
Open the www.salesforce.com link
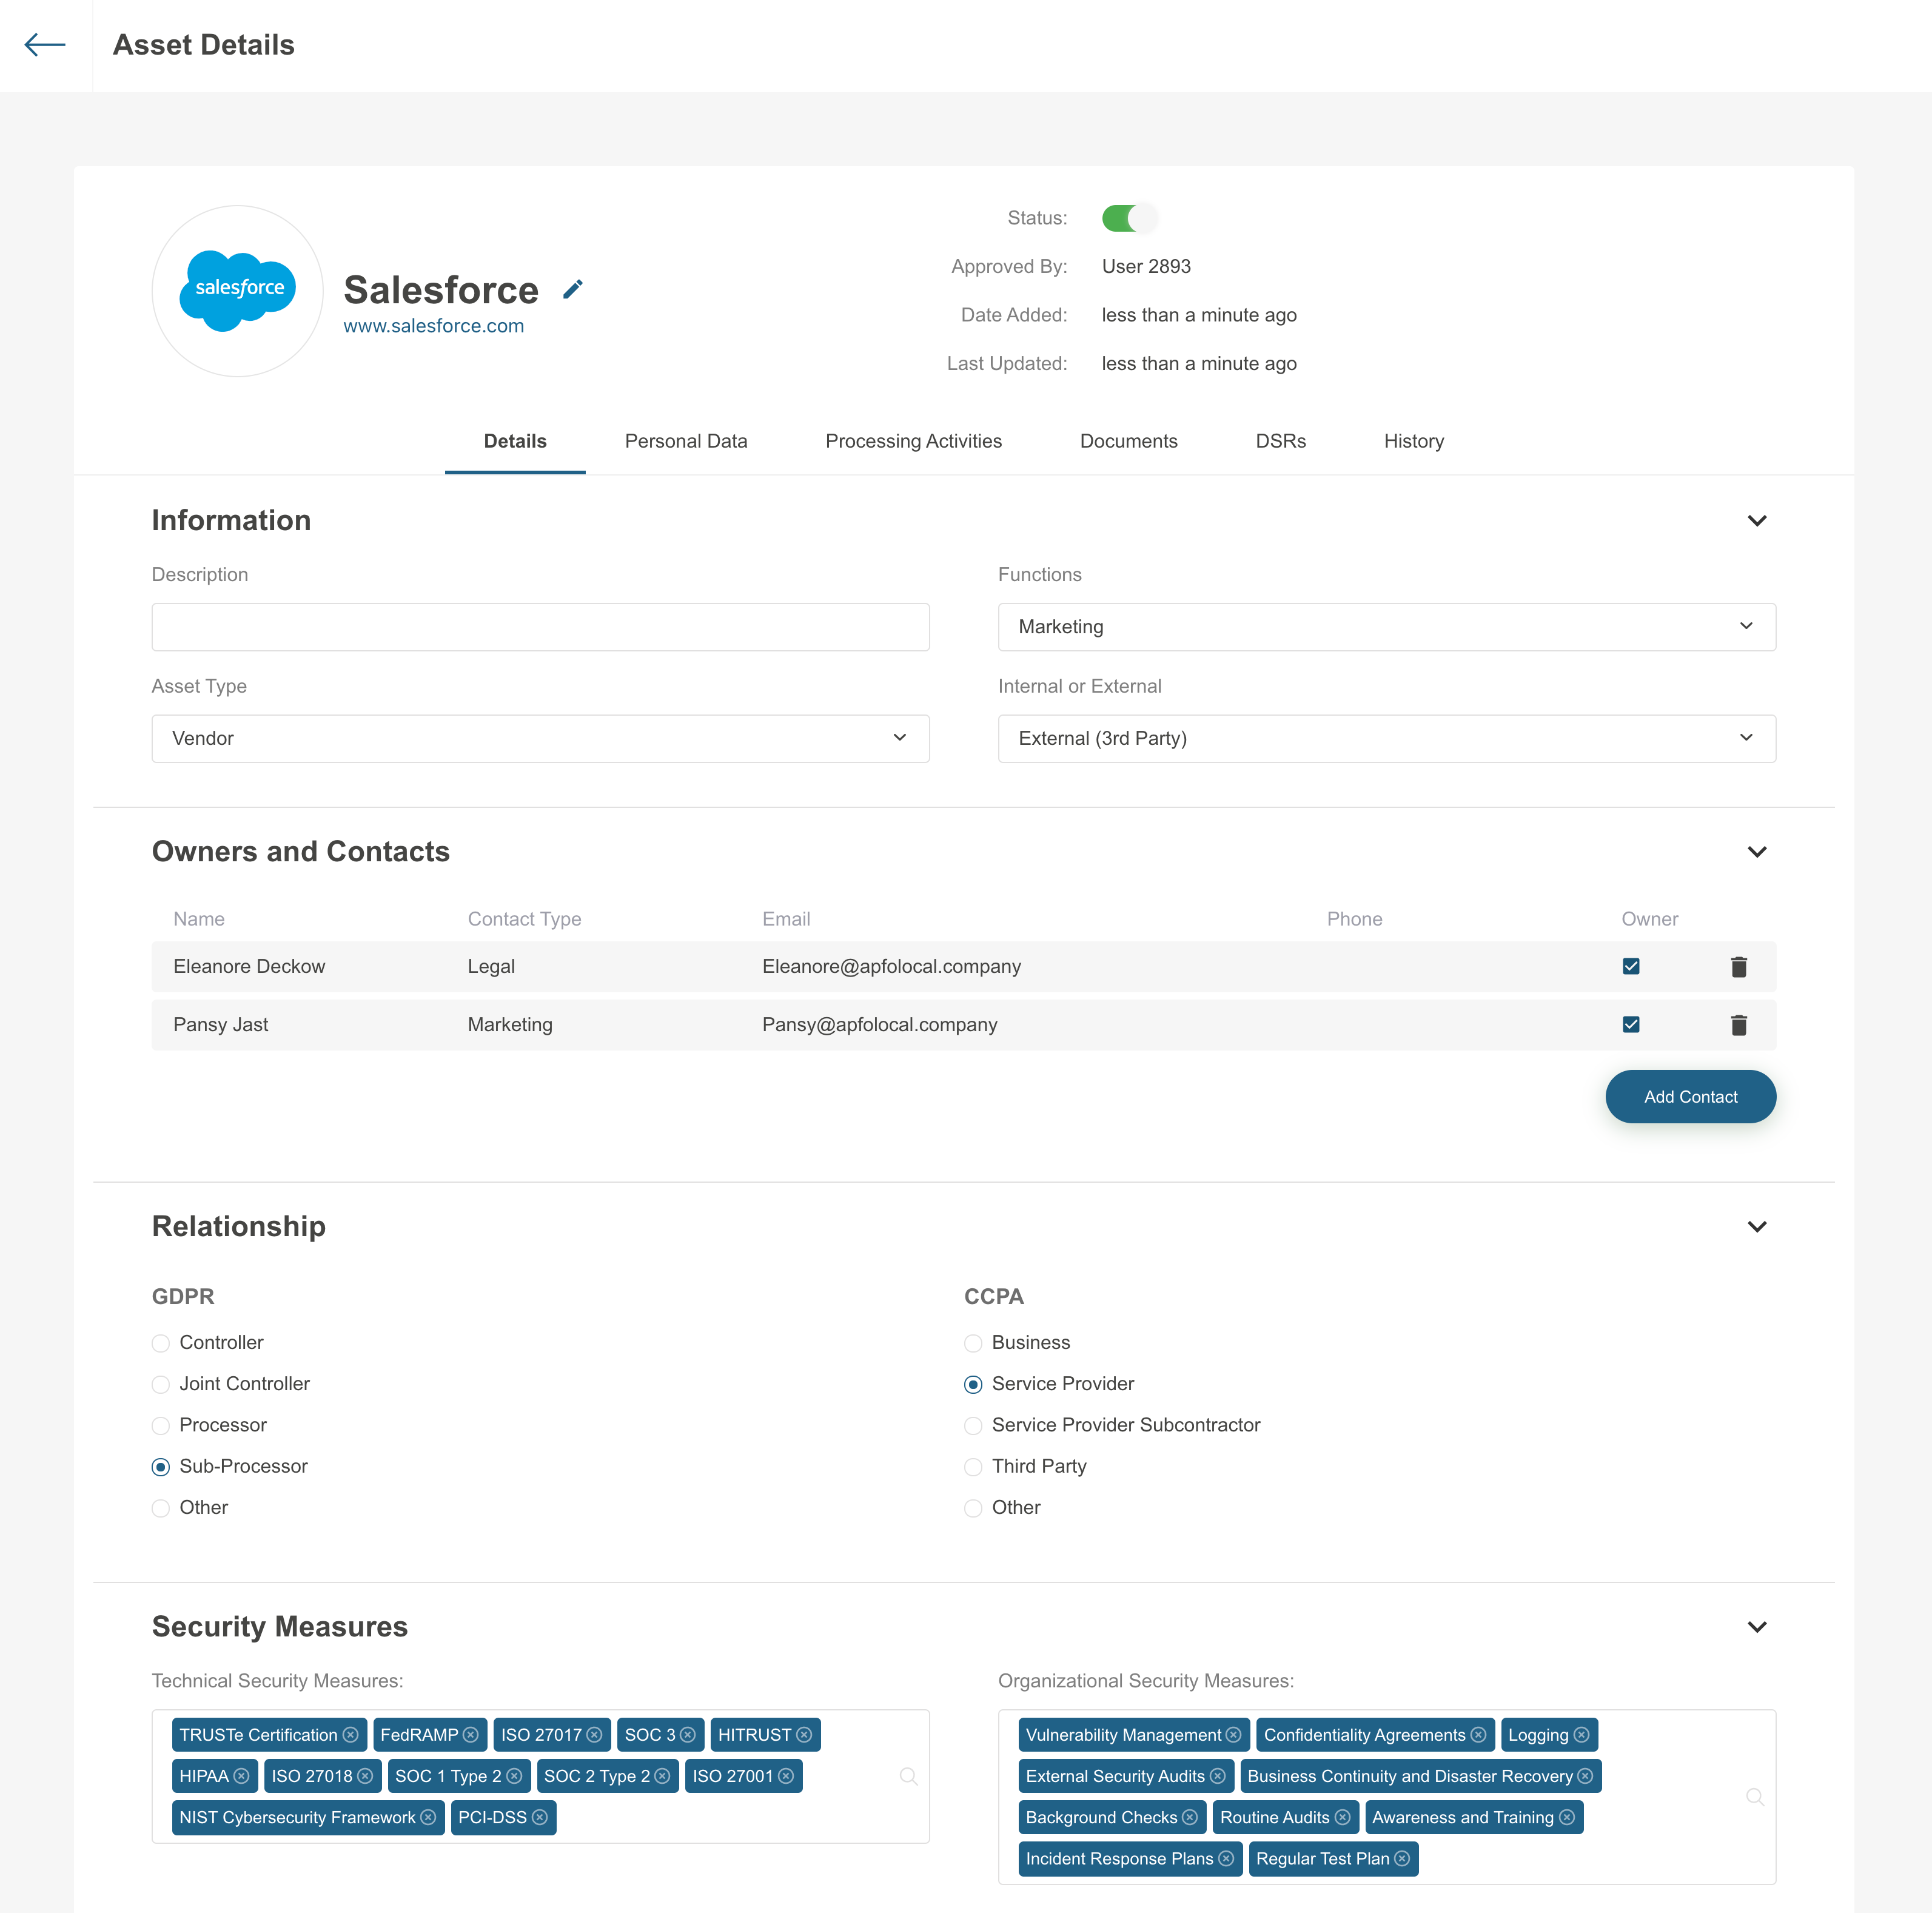coord(433,326)
